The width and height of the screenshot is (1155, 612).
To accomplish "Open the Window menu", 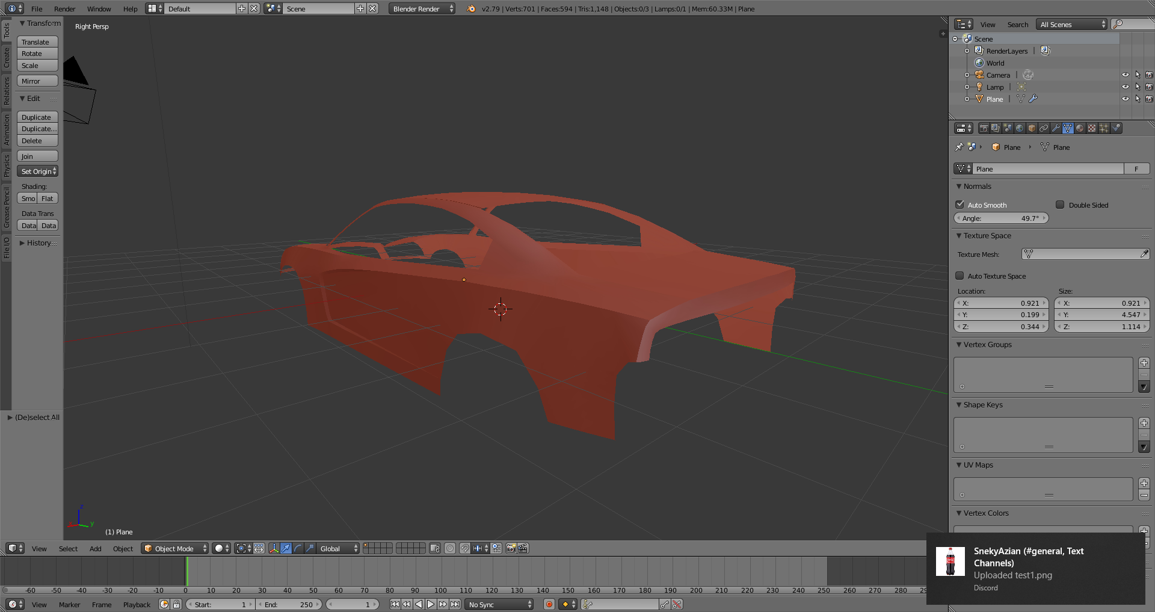I will coord(99,8).
